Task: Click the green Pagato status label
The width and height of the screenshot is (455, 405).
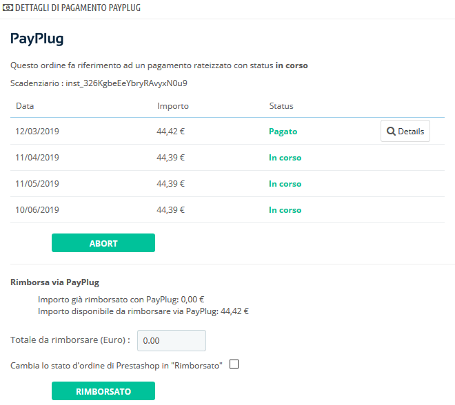Action: click(x=283, y=132)
